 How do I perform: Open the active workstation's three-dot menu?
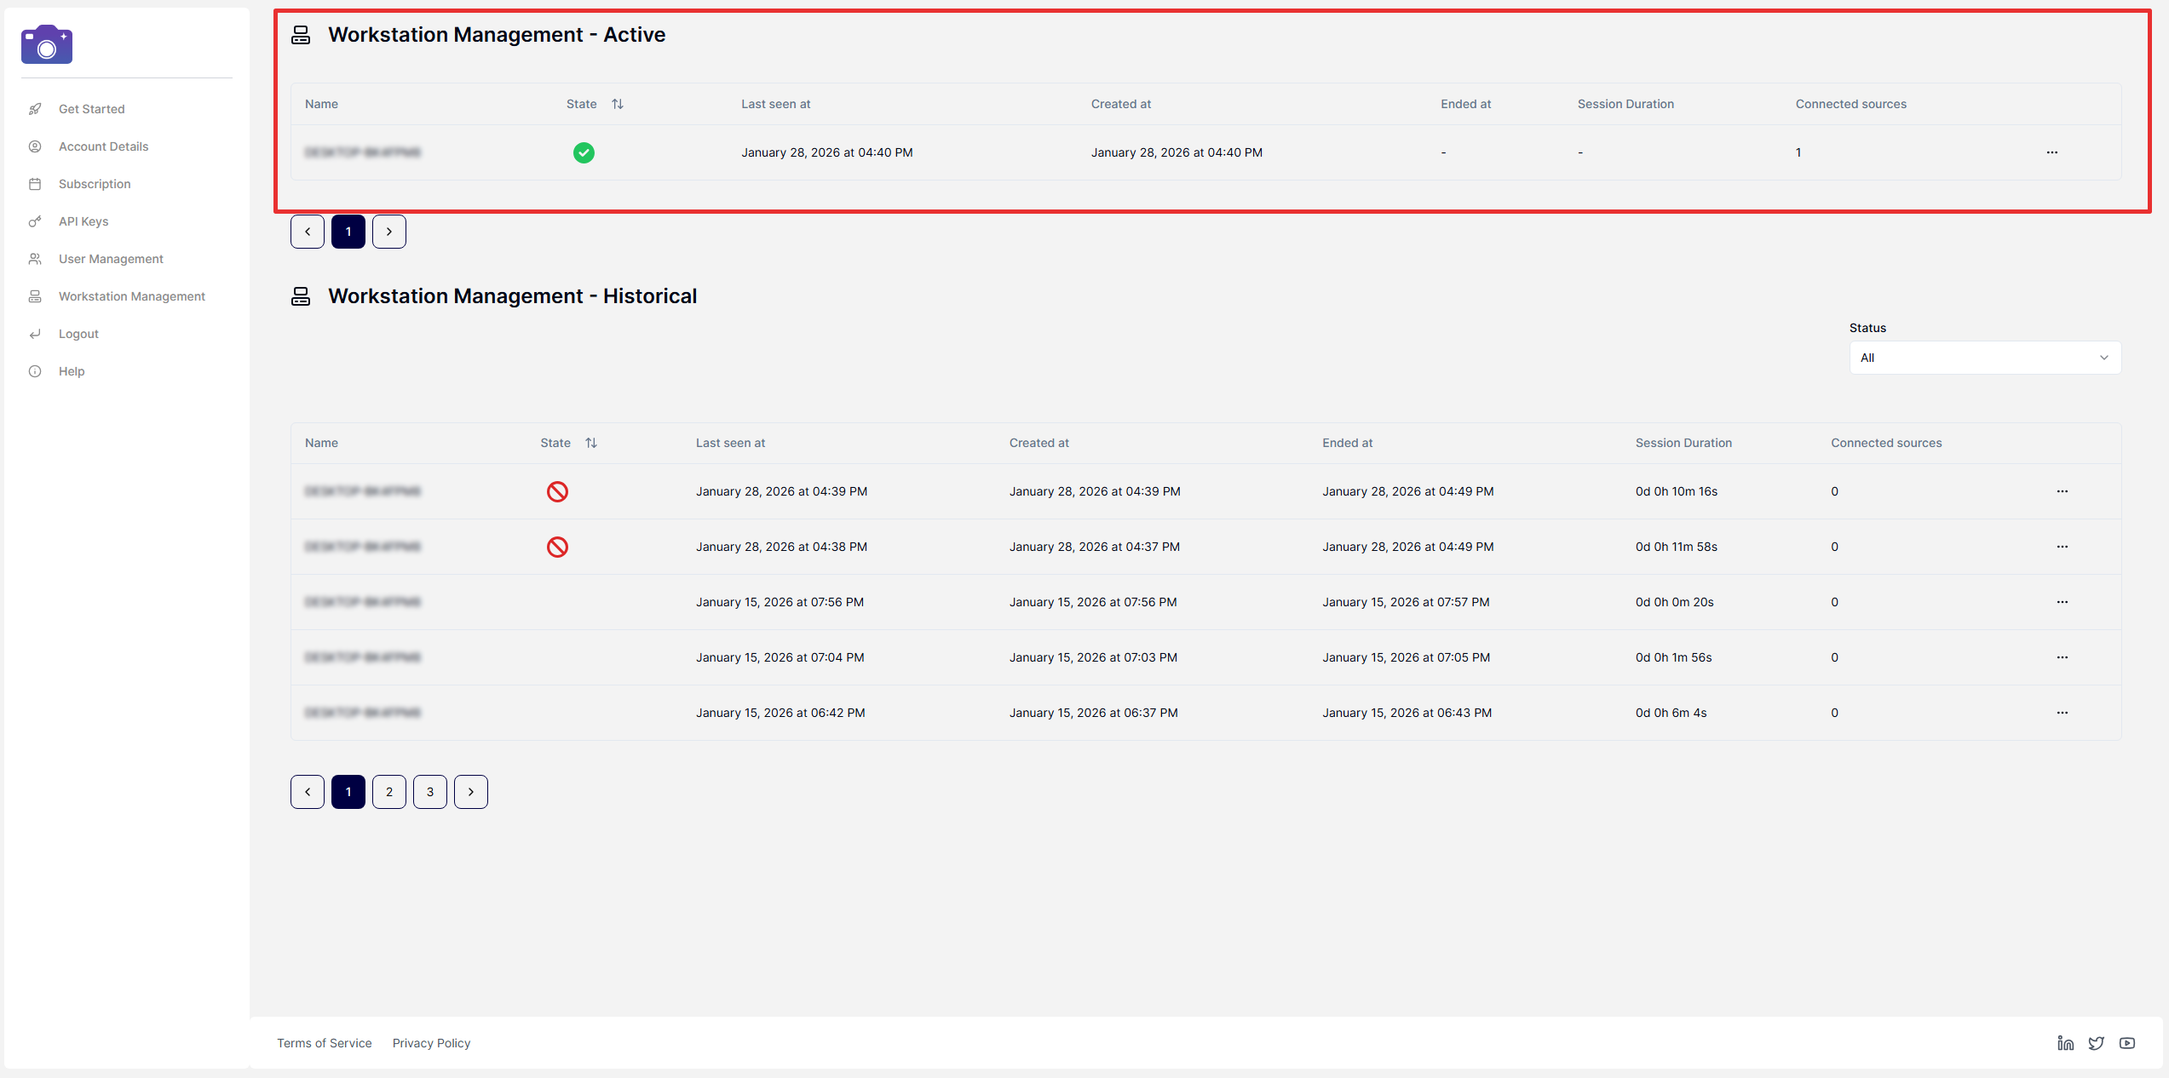2052,152
